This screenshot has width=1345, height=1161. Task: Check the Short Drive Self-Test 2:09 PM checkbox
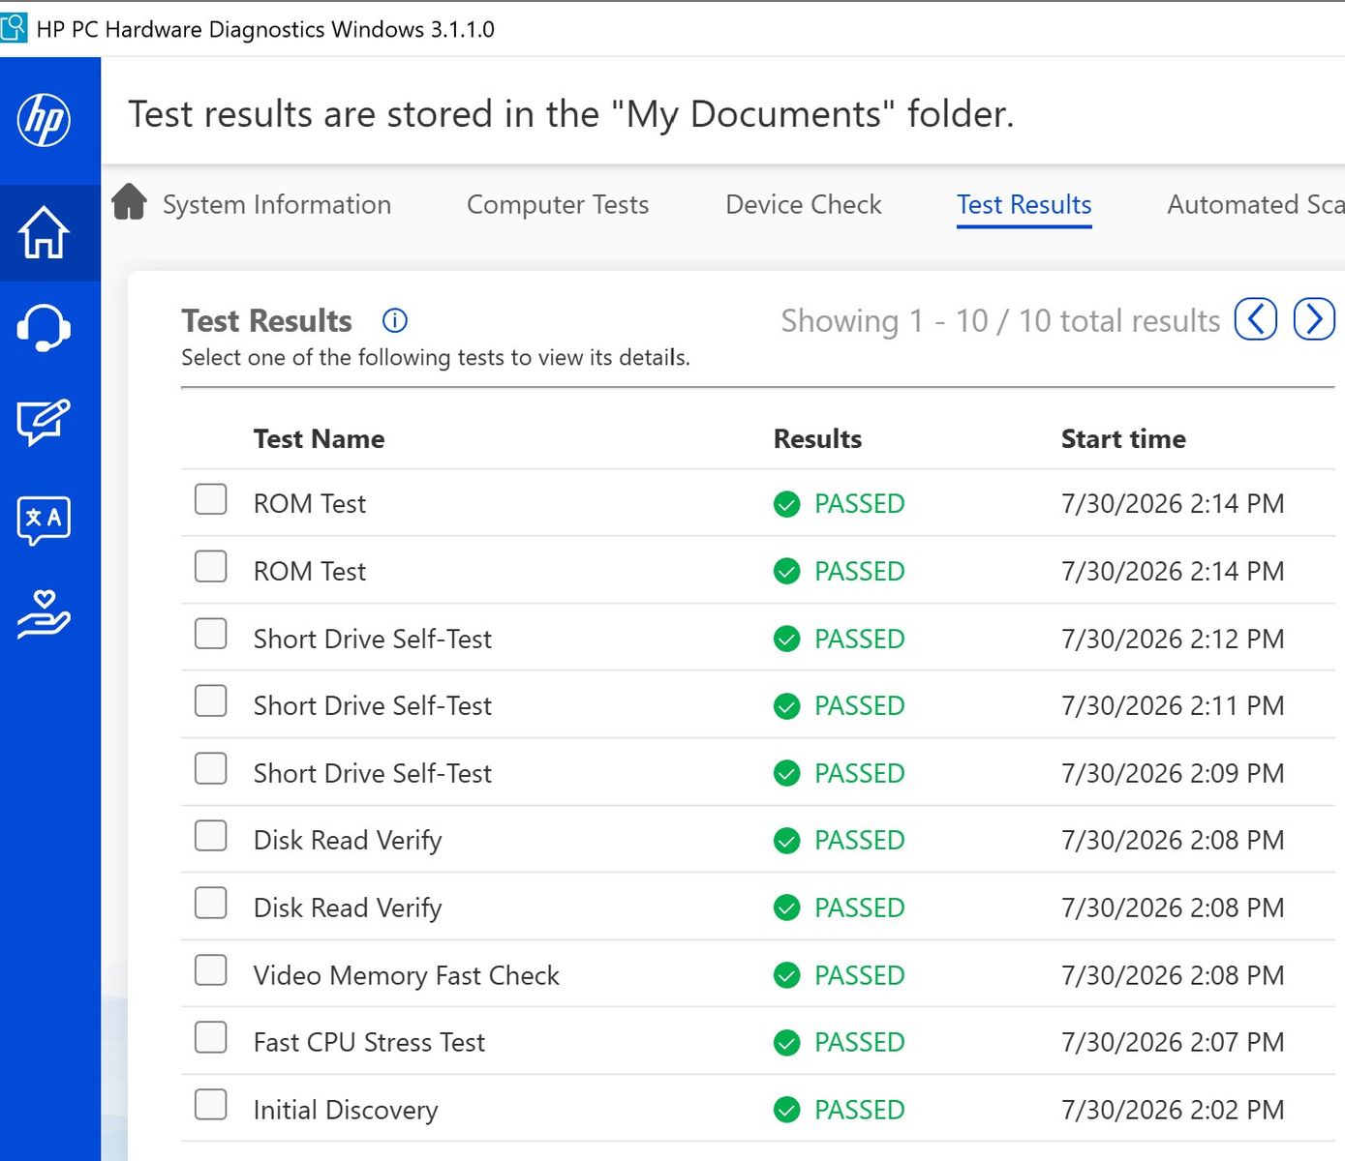click(211, 768)
